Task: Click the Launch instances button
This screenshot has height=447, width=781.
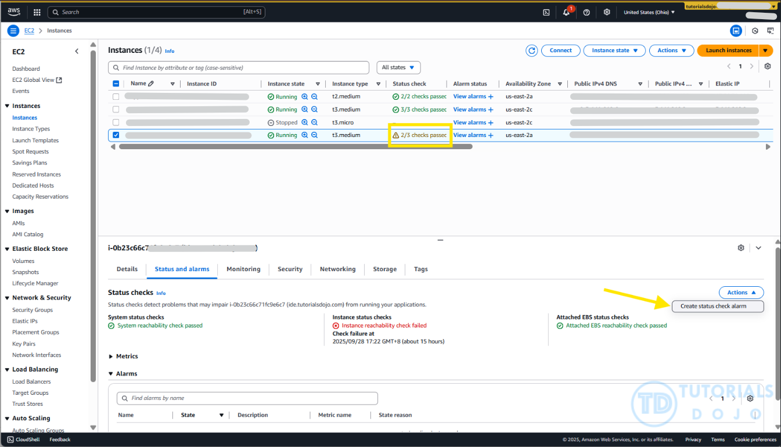Action: [x=728, y=51]
